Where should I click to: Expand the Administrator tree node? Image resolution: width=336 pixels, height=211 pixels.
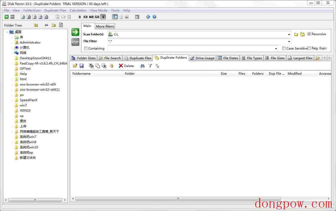pyautogui.click(x=12, y=42)
